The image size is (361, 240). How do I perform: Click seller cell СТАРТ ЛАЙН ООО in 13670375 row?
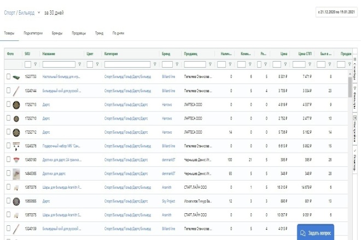(x=195, y=215)
